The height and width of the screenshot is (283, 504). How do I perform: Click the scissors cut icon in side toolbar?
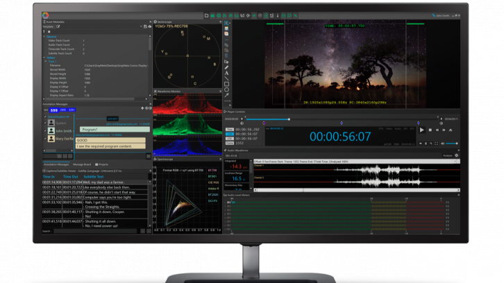pos(226,40)
